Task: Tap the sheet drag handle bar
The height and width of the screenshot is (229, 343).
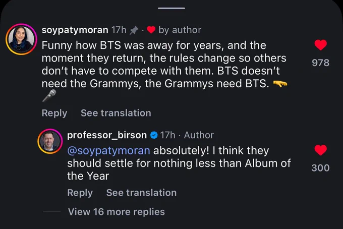Action: point(171,8)
